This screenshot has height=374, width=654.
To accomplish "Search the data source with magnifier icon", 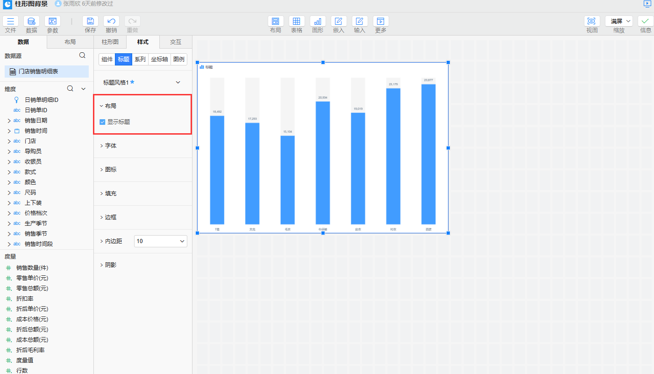I will pos(82,55).
